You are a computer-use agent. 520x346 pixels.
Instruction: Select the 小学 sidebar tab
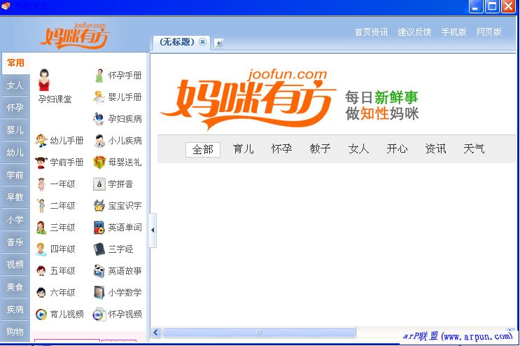tap(15, 220)
